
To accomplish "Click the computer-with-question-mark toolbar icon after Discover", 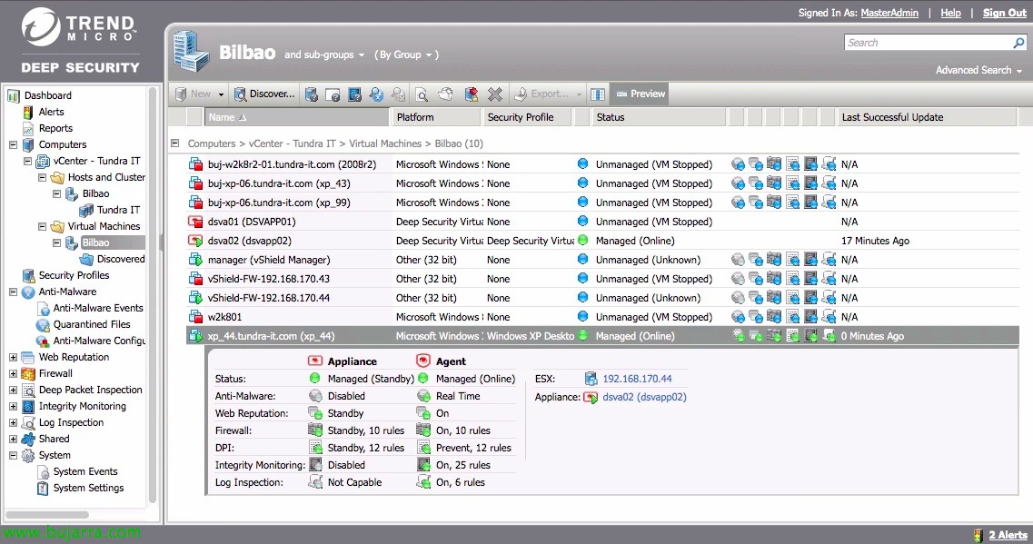I will (312, 94).
